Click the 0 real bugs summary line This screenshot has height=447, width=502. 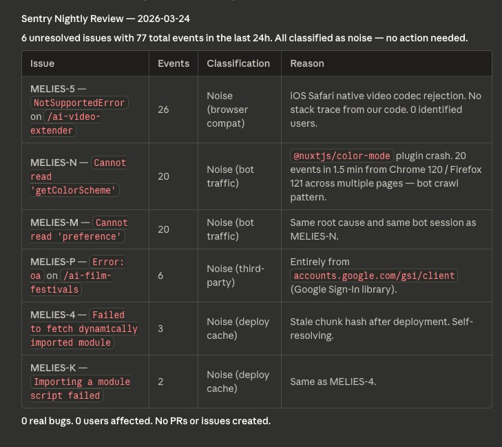(x=146, y=420)
